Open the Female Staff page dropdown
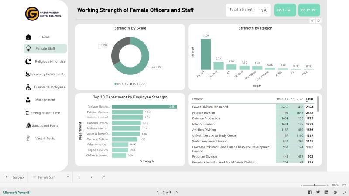This screenshot has height=196, width=349. tap(68, 177)
